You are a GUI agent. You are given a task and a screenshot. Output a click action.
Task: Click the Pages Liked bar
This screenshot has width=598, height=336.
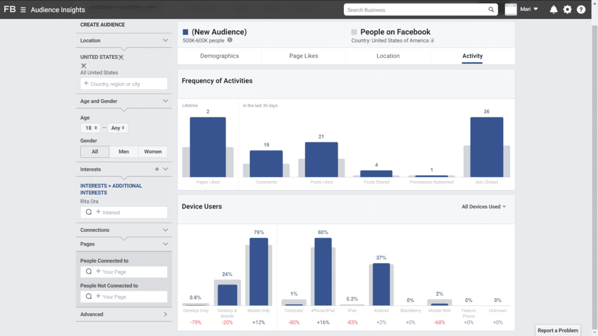point(208,147)
